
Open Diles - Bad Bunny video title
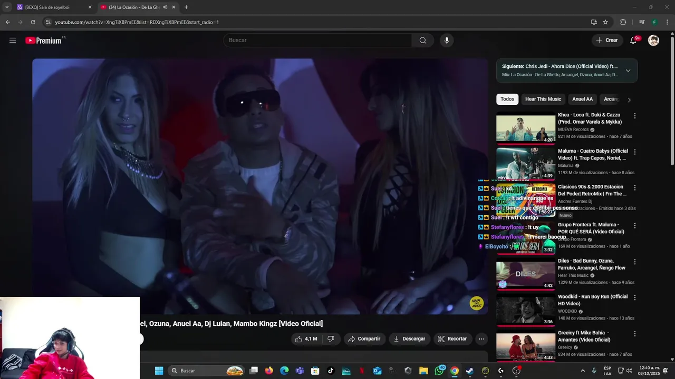[593, 264]
